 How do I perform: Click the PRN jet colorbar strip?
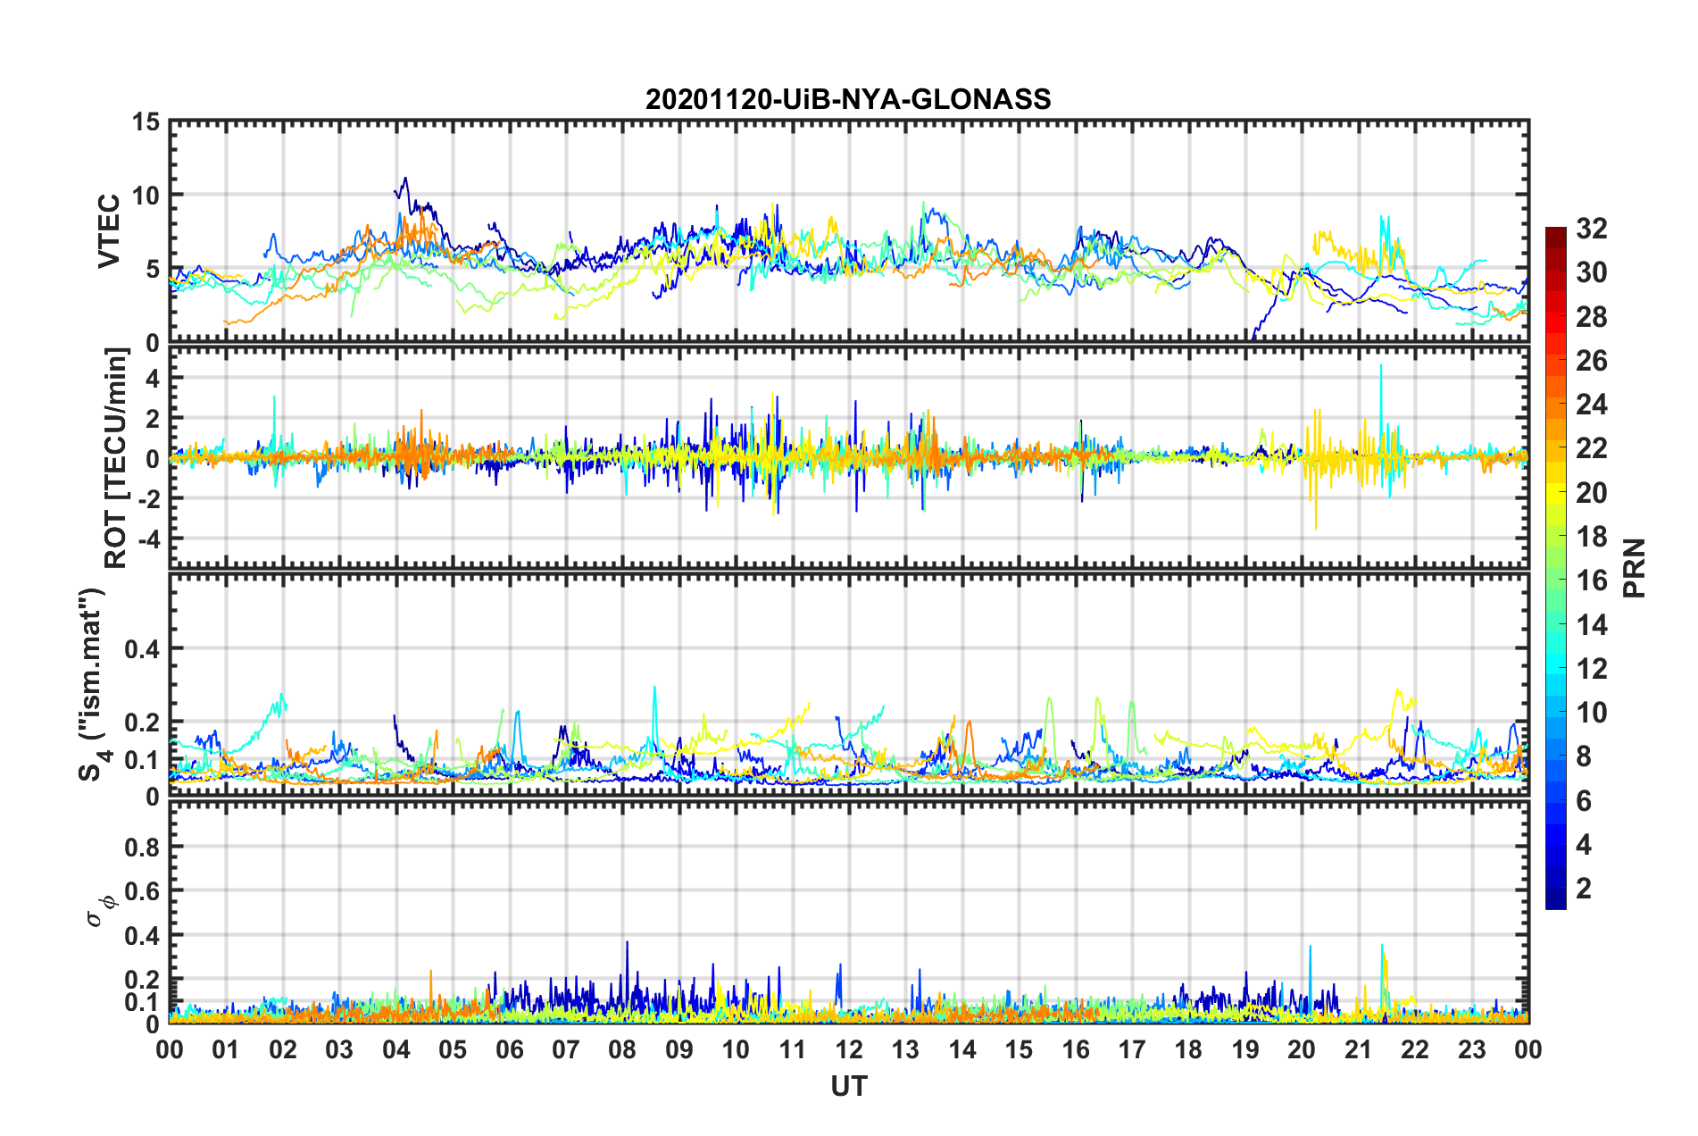(1556, 568)
